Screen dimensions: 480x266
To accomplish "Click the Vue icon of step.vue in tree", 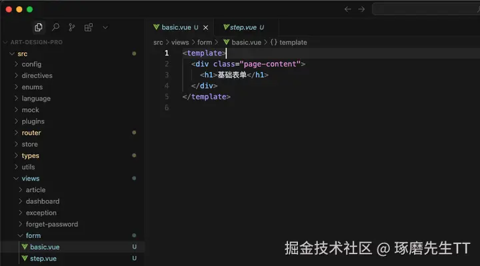I will click(x=25, y=259).
